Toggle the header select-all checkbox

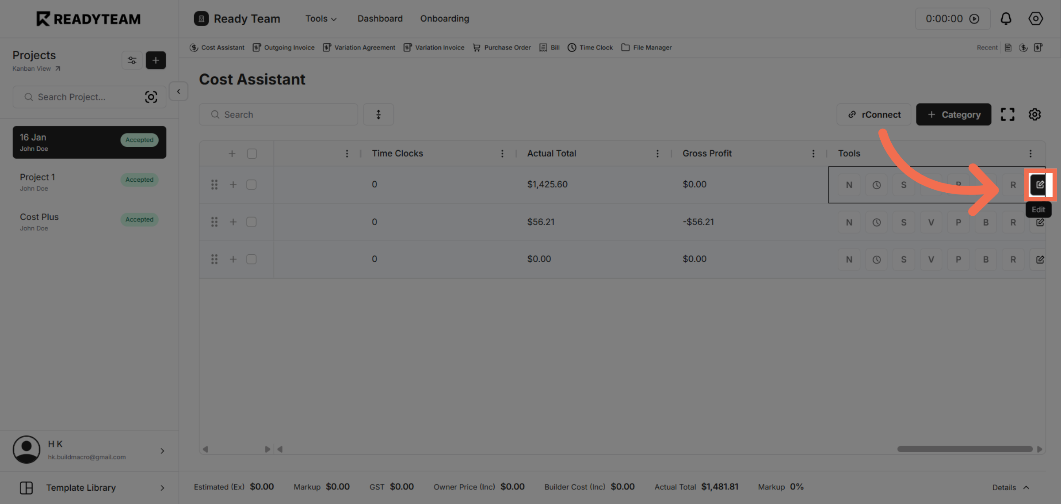pos(252,153)
